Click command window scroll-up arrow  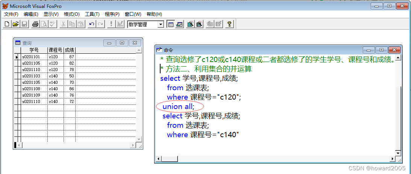(x=398, y=58)
